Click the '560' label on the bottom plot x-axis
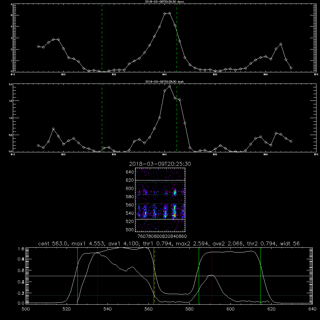This screenshot has width=320, height=320. coord(148,309)
